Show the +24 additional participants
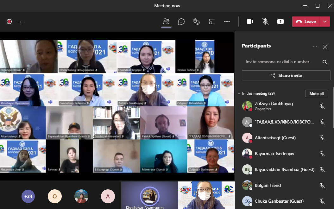The image size is (334, 209). (x=28, y=196)
